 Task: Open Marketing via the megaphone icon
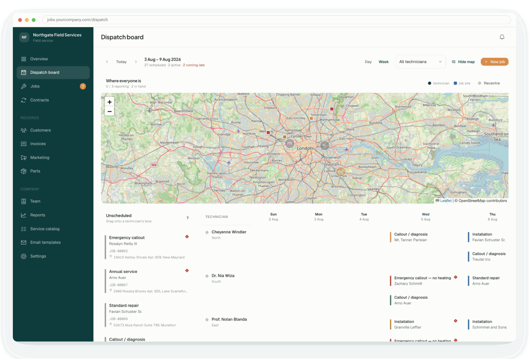pos(24,157)
